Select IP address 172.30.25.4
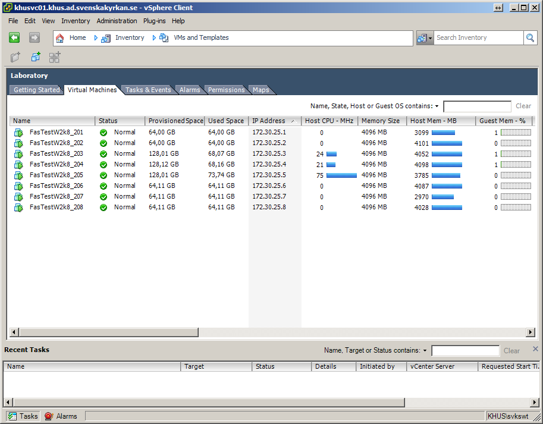This screenshot has height=424, width=543. point(269,164)
